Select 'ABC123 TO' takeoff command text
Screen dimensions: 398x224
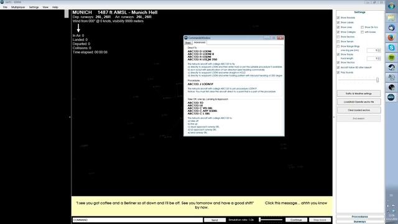pyautogui.click(x=195, y=103)
